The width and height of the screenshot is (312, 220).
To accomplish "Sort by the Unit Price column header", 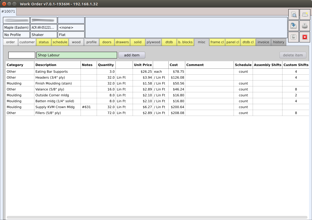I will [x=143, y=65].
